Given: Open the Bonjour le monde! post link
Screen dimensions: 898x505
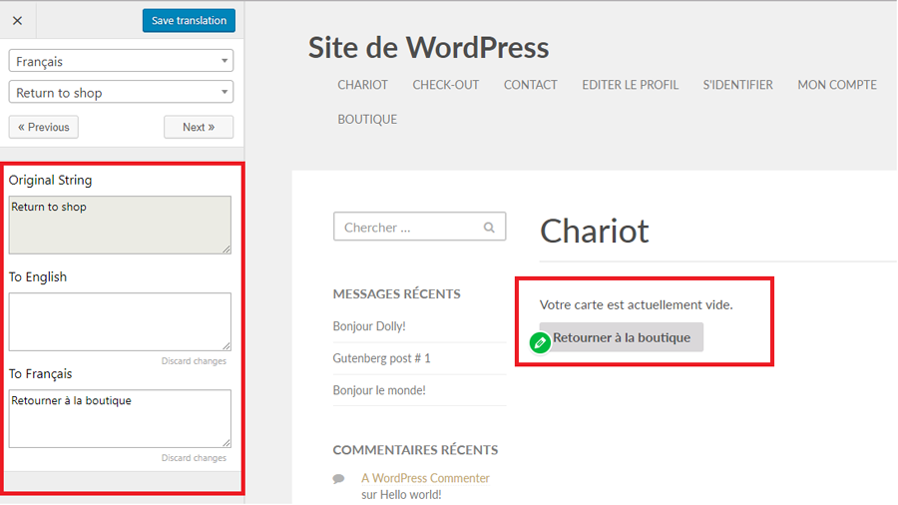Looking at the screenshot, I should click(379, 390).
